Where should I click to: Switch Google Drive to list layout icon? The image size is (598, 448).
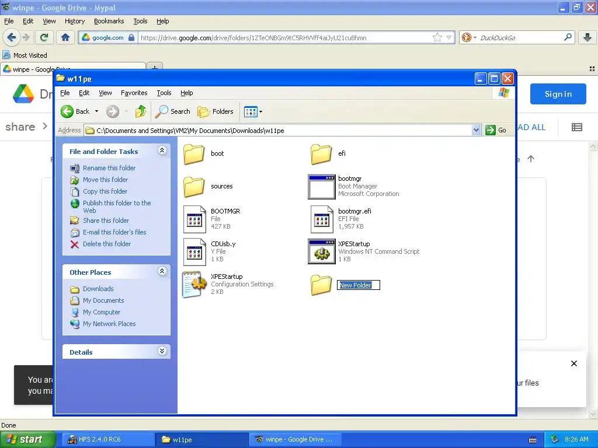[576, 127]
